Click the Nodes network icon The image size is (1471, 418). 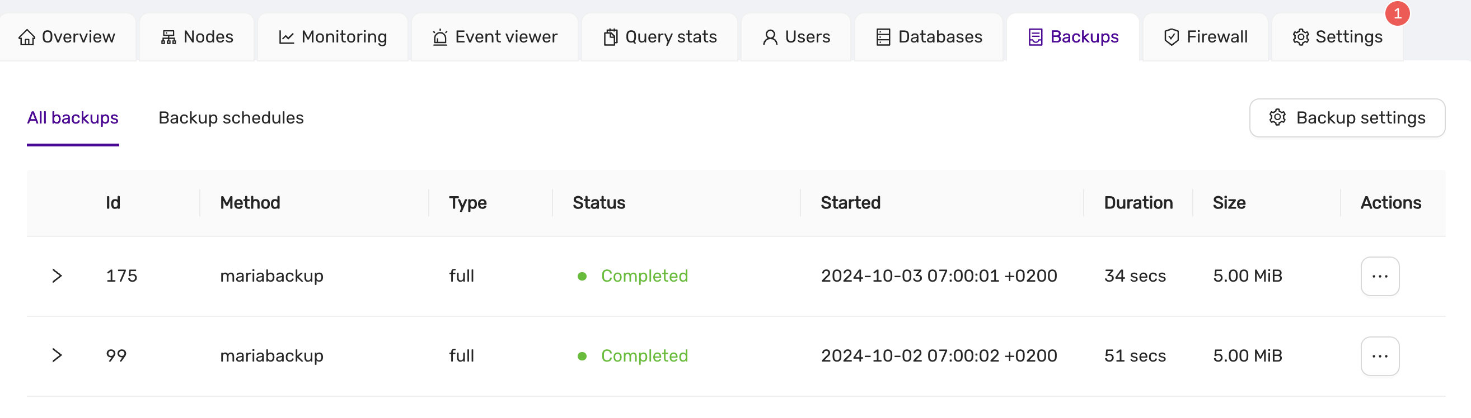(168, 37)
